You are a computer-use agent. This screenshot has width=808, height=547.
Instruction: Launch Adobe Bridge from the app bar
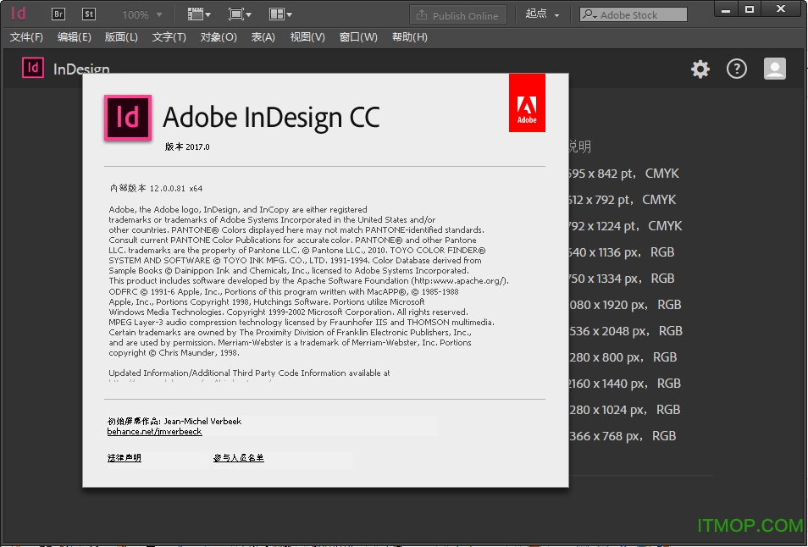[58, 14]
